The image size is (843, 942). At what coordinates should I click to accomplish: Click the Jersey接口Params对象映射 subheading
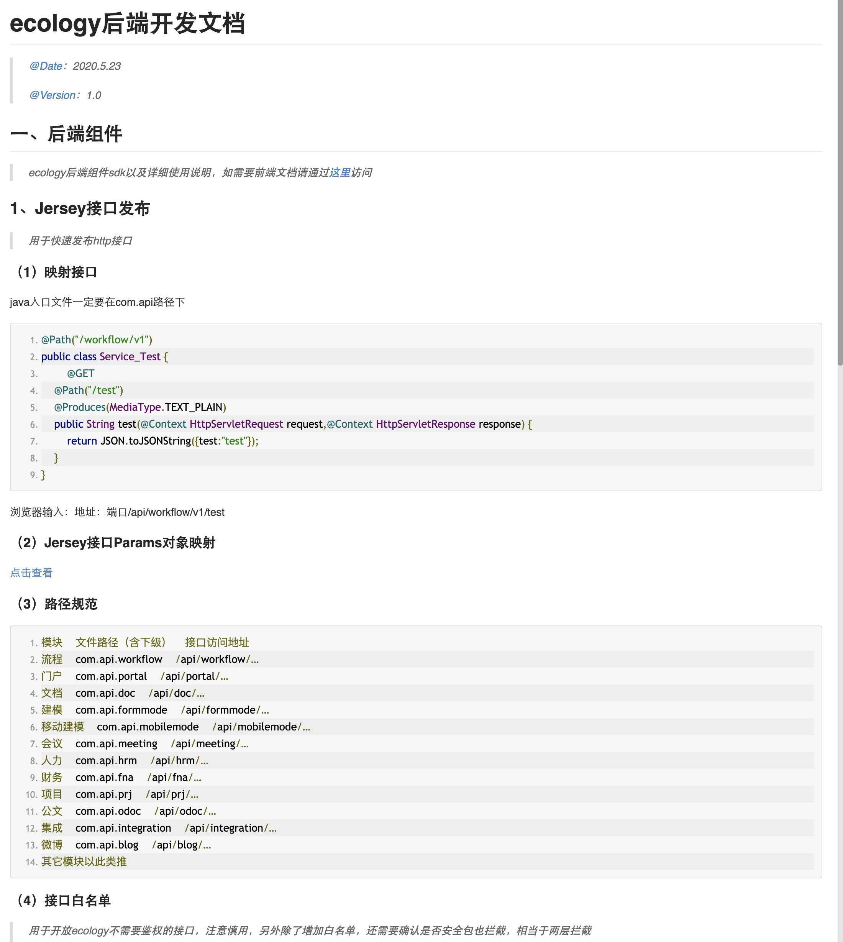tap(116, 543)
